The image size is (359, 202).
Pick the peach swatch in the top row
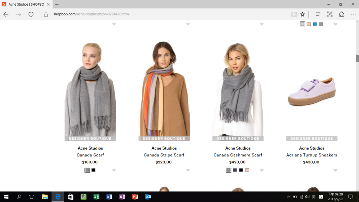pos(309,24)
